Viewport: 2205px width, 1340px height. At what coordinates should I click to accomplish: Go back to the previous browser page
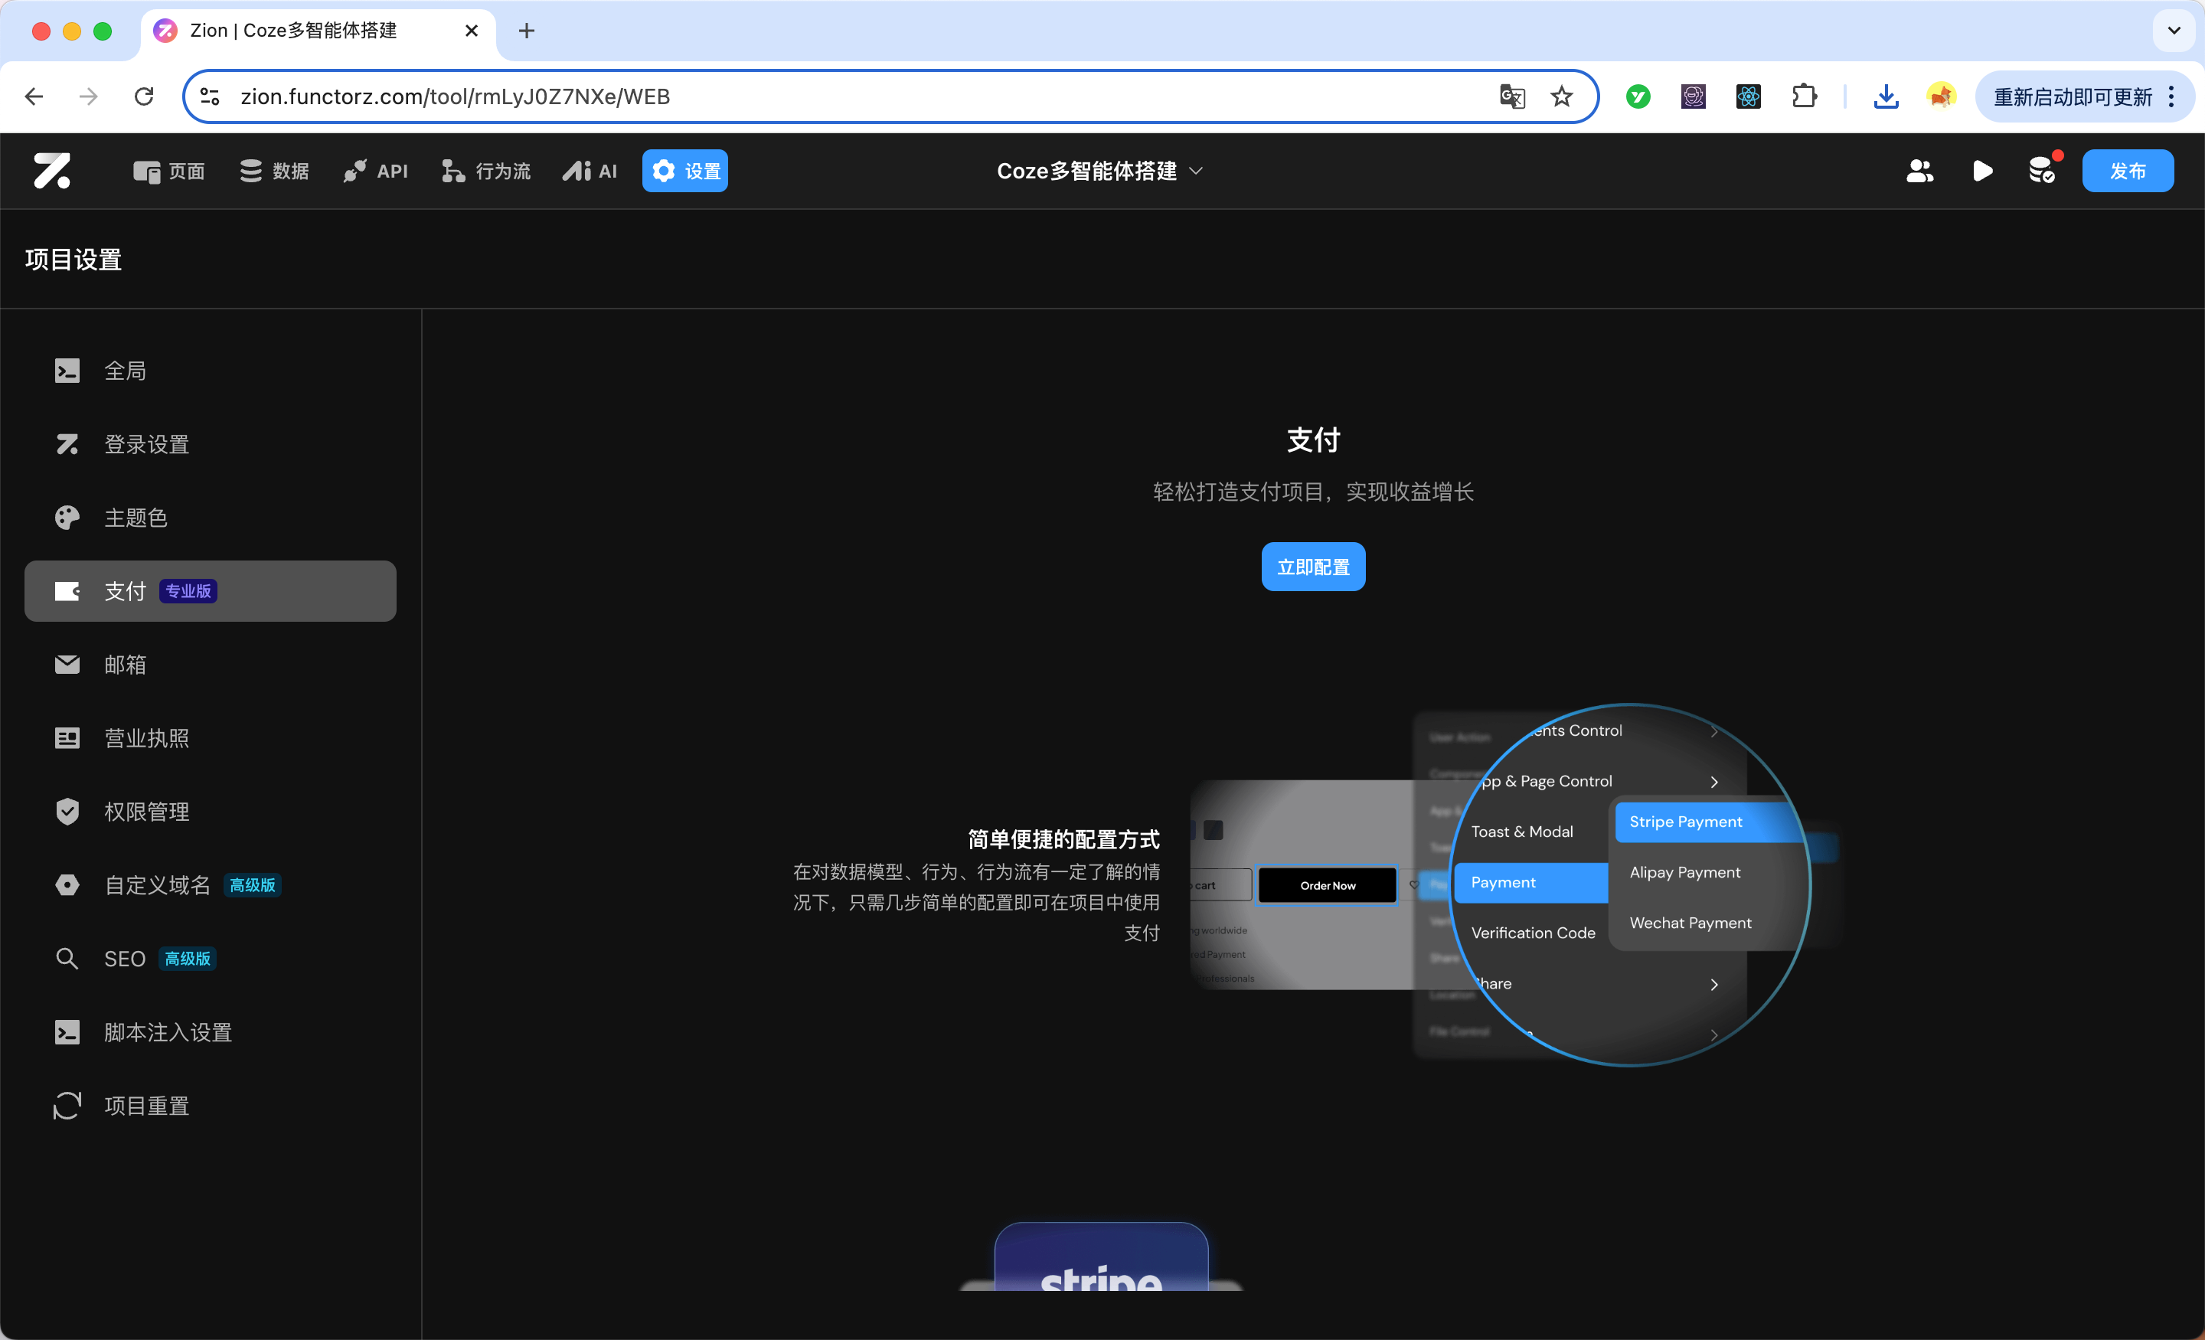[x=34, y=96]
